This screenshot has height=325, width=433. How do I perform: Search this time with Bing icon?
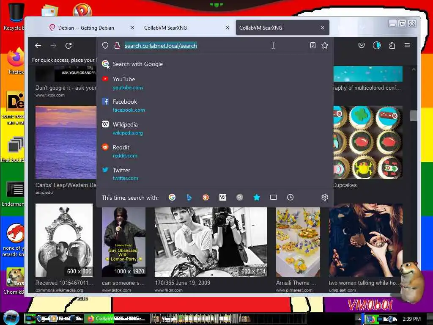click(x=189, y=197)
